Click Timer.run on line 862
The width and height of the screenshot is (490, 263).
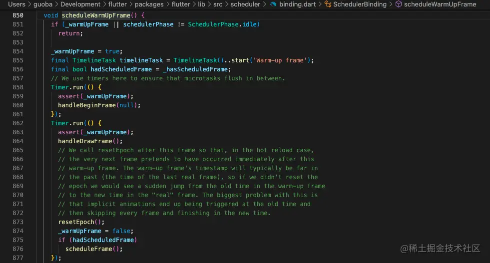click(x=67, y=123)
